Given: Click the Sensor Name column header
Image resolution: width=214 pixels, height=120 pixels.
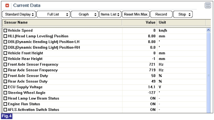Looking at the screenshot, I should coord(62,22).
